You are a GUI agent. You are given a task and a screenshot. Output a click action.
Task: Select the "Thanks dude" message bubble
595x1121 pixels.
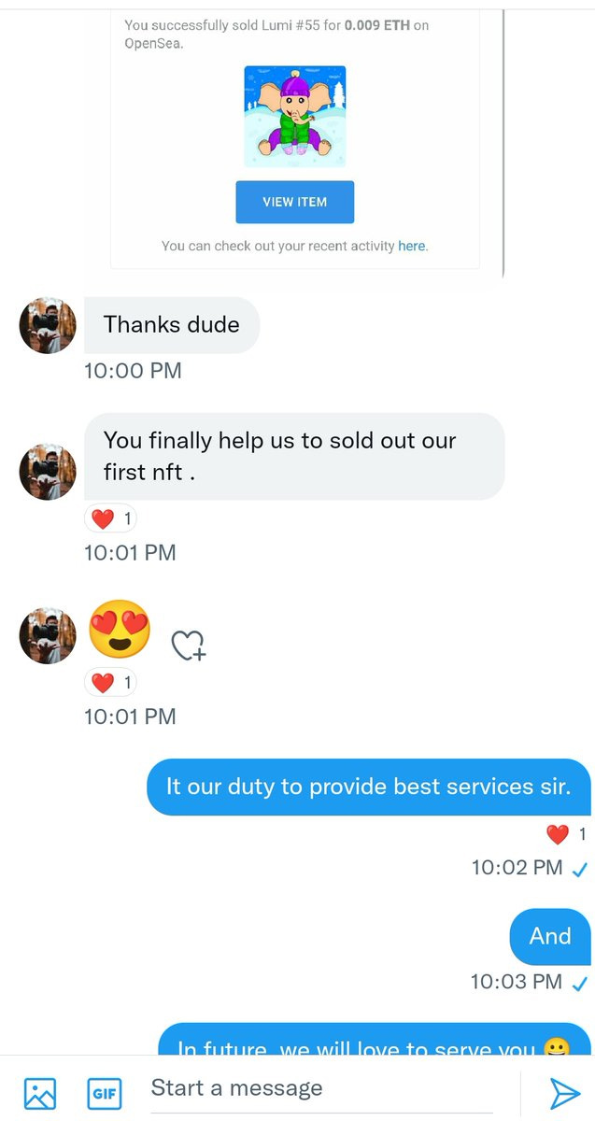tap(172, 325)
